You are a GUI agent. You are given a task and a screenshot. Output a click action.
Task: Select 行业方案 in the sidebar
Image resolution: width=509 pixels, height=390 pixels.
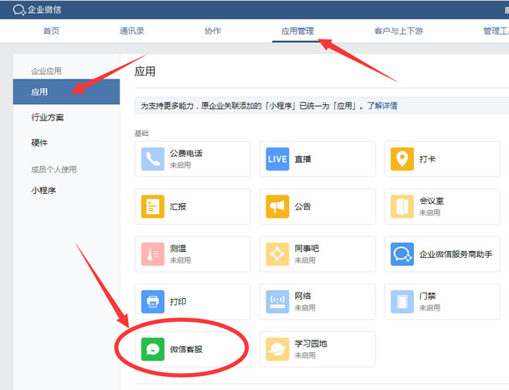[48, 117]
